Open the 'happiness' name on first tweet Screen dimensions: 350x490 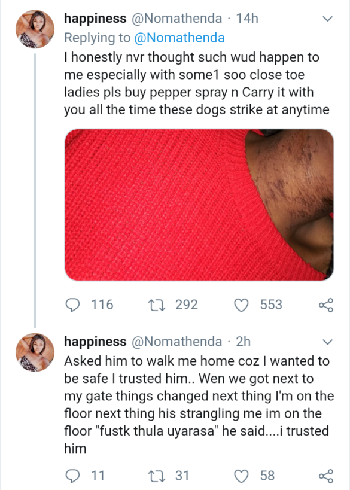pos(95,19)
